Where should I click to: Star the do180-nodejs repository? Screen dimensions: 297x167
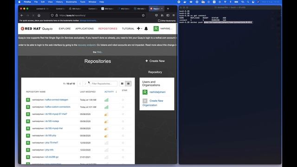pos(123,122)
